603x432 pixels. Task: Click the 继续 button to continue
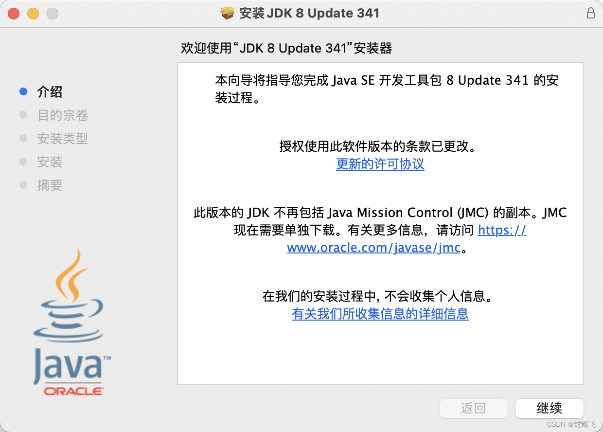pyautogui.click(x=549, y=408)
